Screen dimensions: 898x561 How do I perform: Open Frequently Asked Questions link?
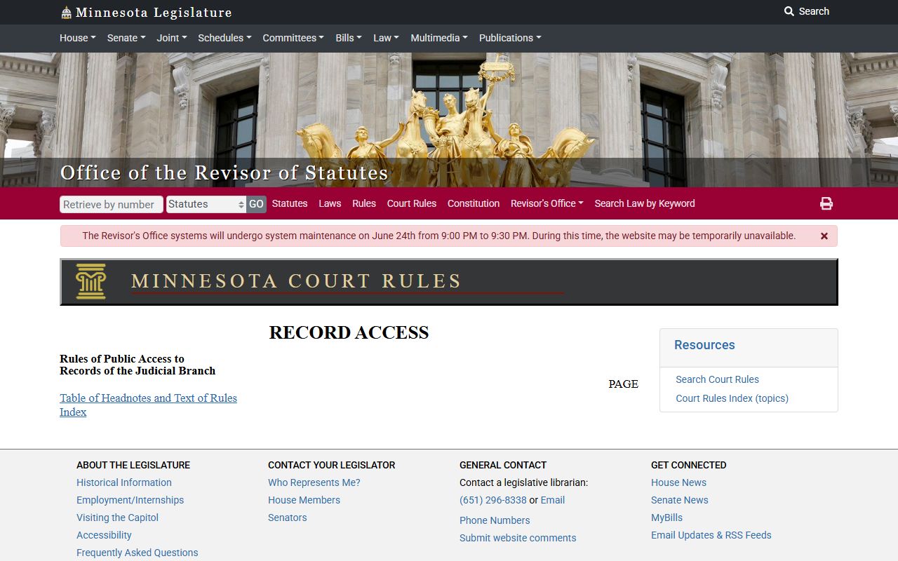(x=137, y=553)
